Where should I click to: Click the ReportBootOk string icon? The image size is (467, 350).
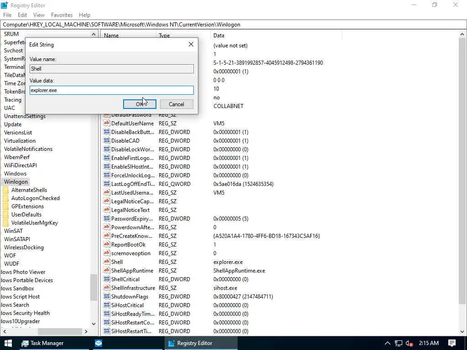(x=107, y=244)
